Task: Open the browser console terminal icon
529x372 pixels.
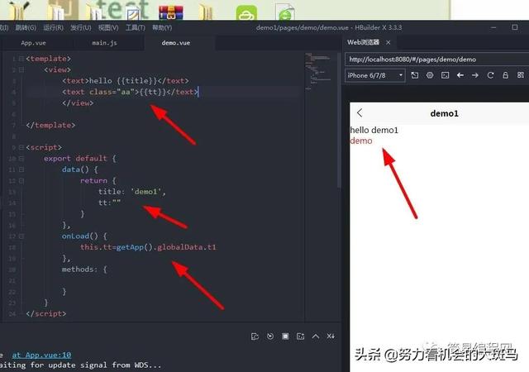Action: click(x=446, y=75)
